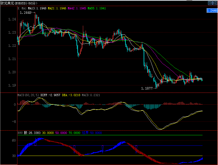Select the green MA55:1.1941 label

pos(97,8)
